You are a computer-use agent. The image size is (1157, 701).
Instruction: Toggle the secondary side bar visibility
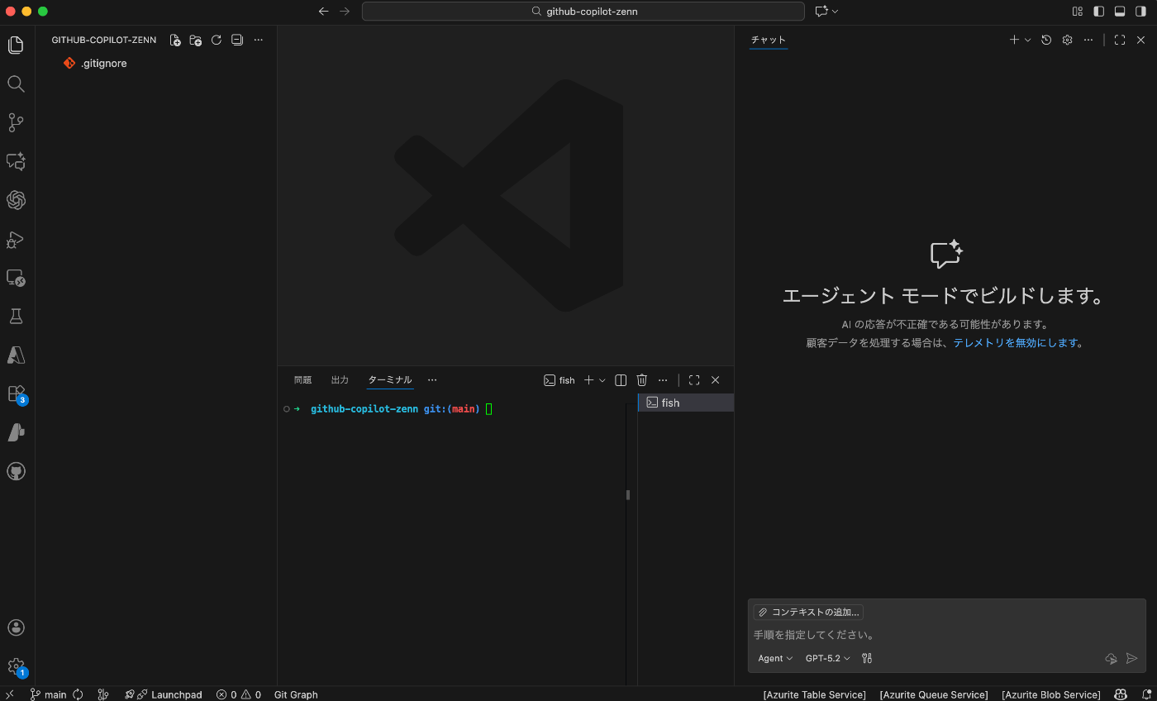1141,12
